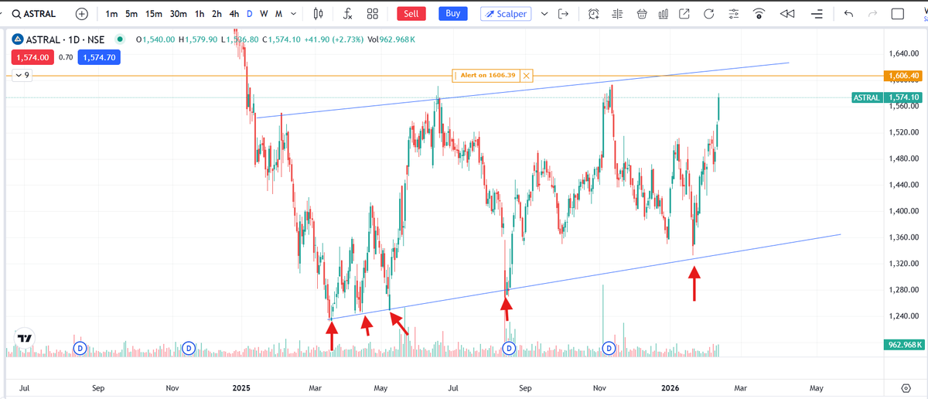Open the dividend D marker near Nov 2025

[x=609, y=349]
